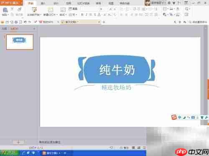
Task: Click the Sogou S logo on IME bar
Action: coord(174,117)
